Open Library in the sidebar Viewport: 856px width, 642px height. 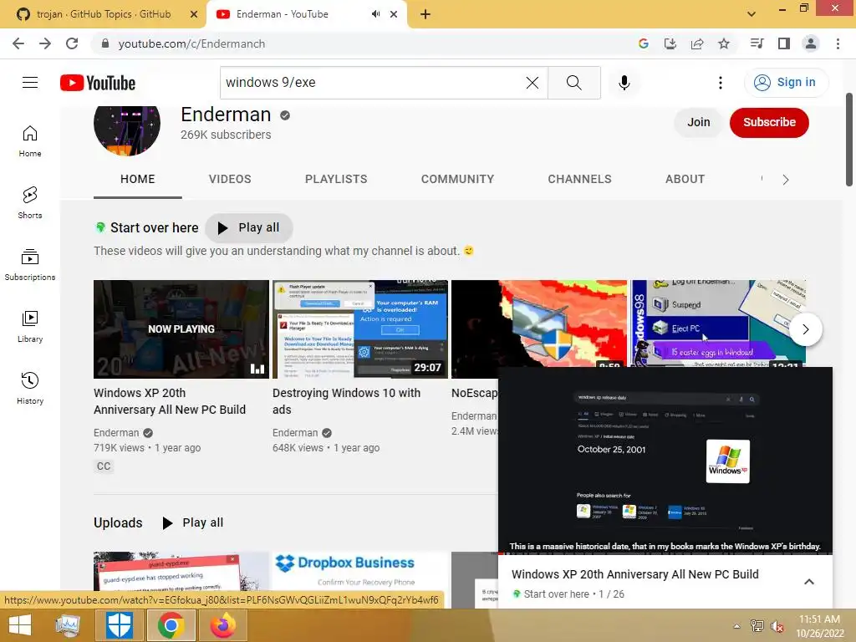coord(30,327)
